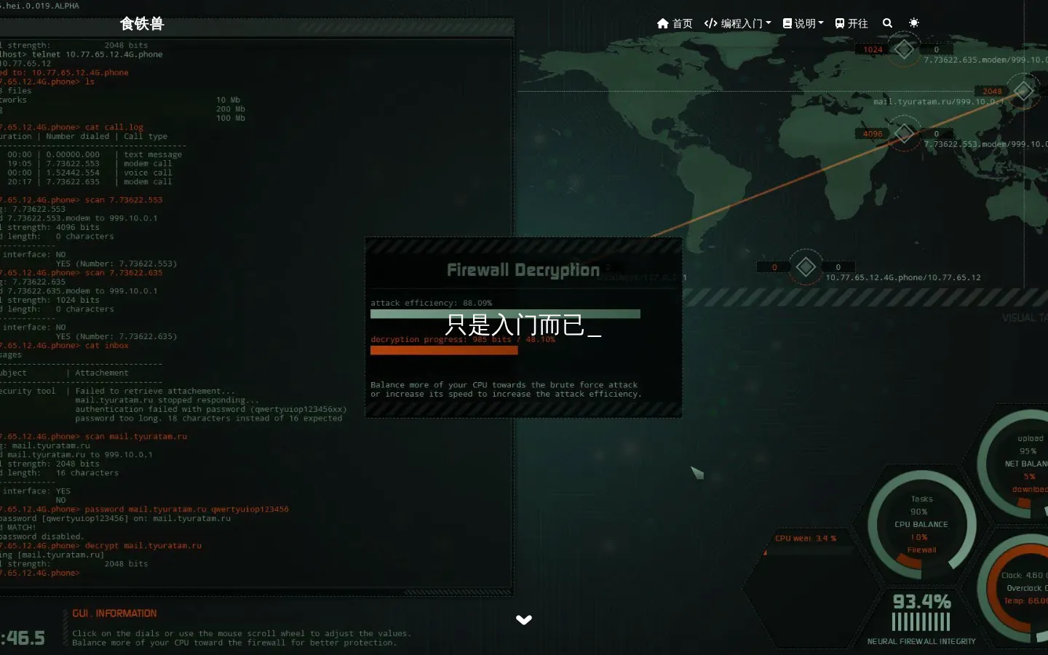Click the GUI . INFORMATION heading
This screenshot has width=1048, height=655.
click(x=114, y=614)
